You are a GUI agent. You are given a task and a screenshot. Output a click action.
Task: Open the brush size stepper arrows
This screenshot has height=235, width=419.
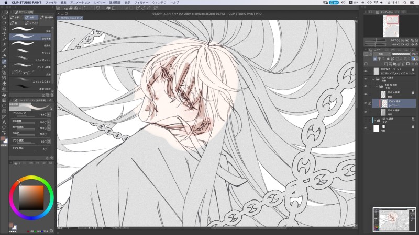(46, 114)
